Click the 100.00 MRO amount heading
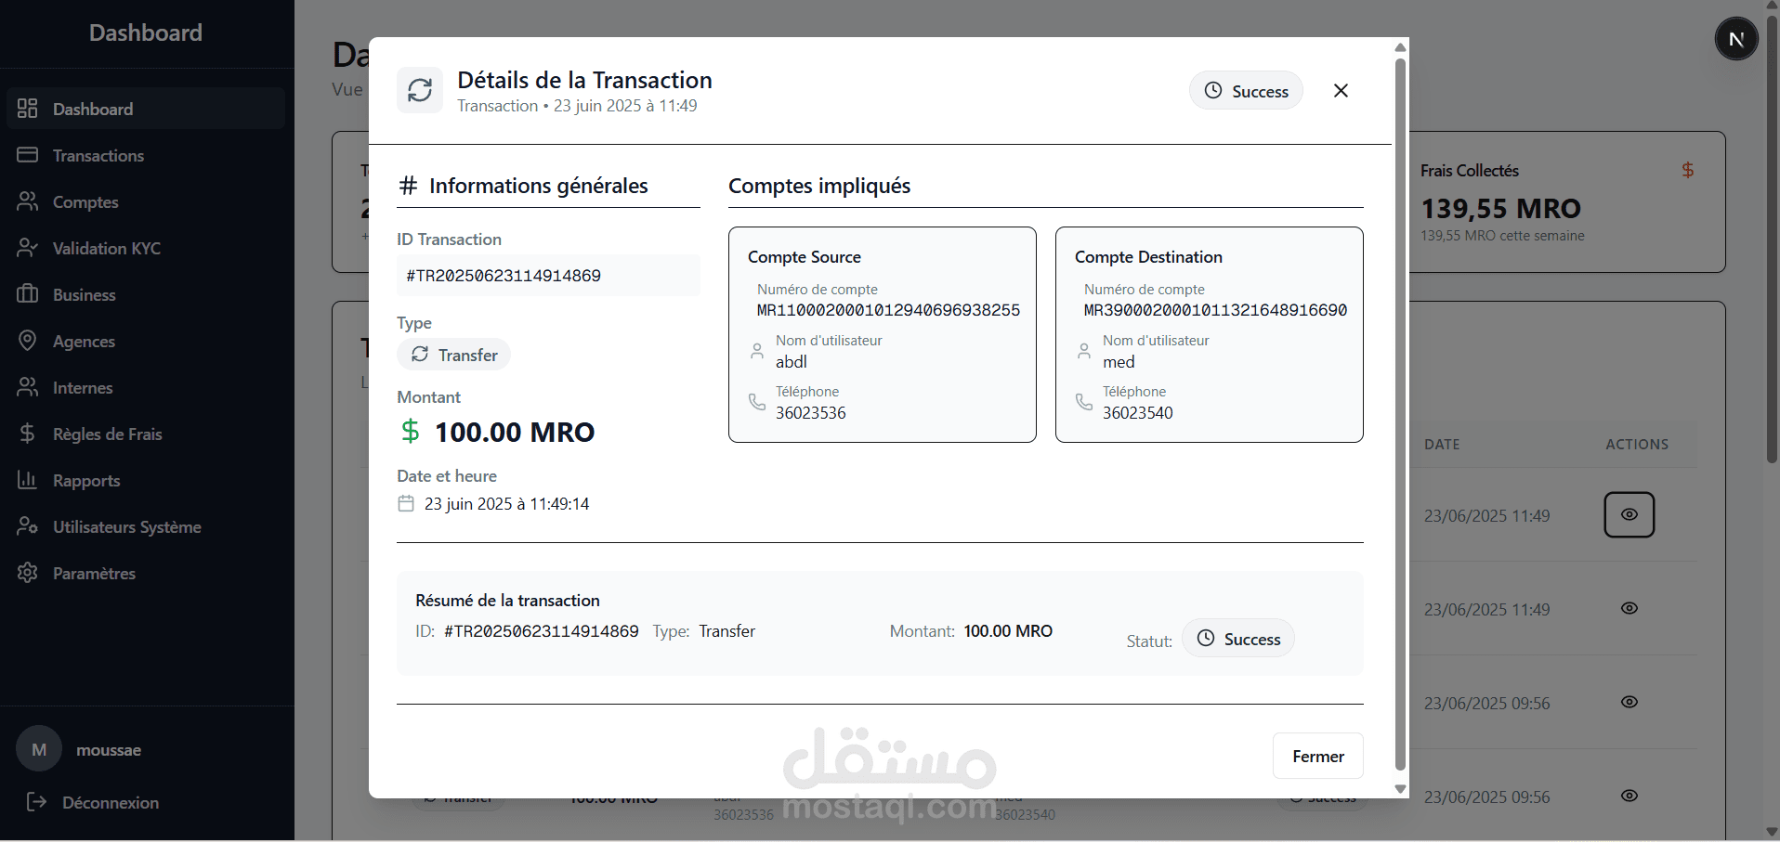The width and height of the screenshot is (1780, 842). (x=515, y=432)
